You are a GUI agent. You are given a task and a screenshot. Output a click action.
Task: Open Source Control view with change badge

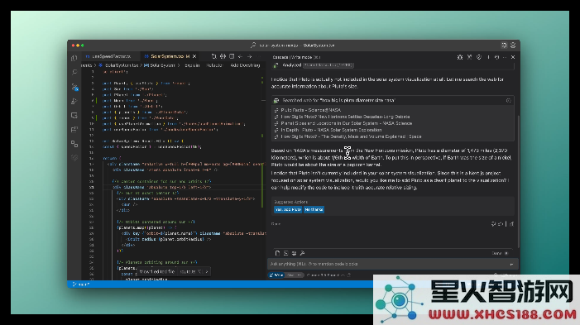[74, 87]
